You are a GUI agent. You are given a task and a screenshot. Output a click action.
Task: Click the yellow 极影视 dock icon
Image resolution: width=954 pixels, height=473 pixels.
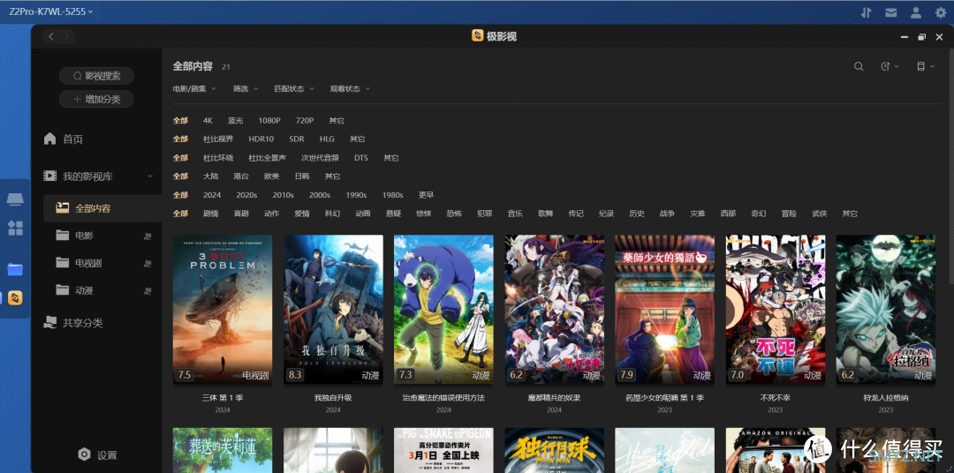(15, 298)
